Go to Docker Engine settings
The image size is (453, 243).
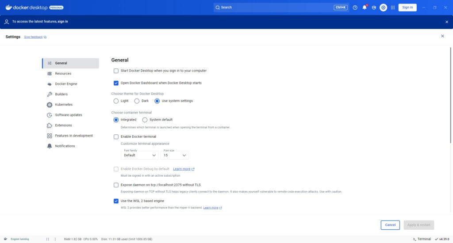coord(71,84)
